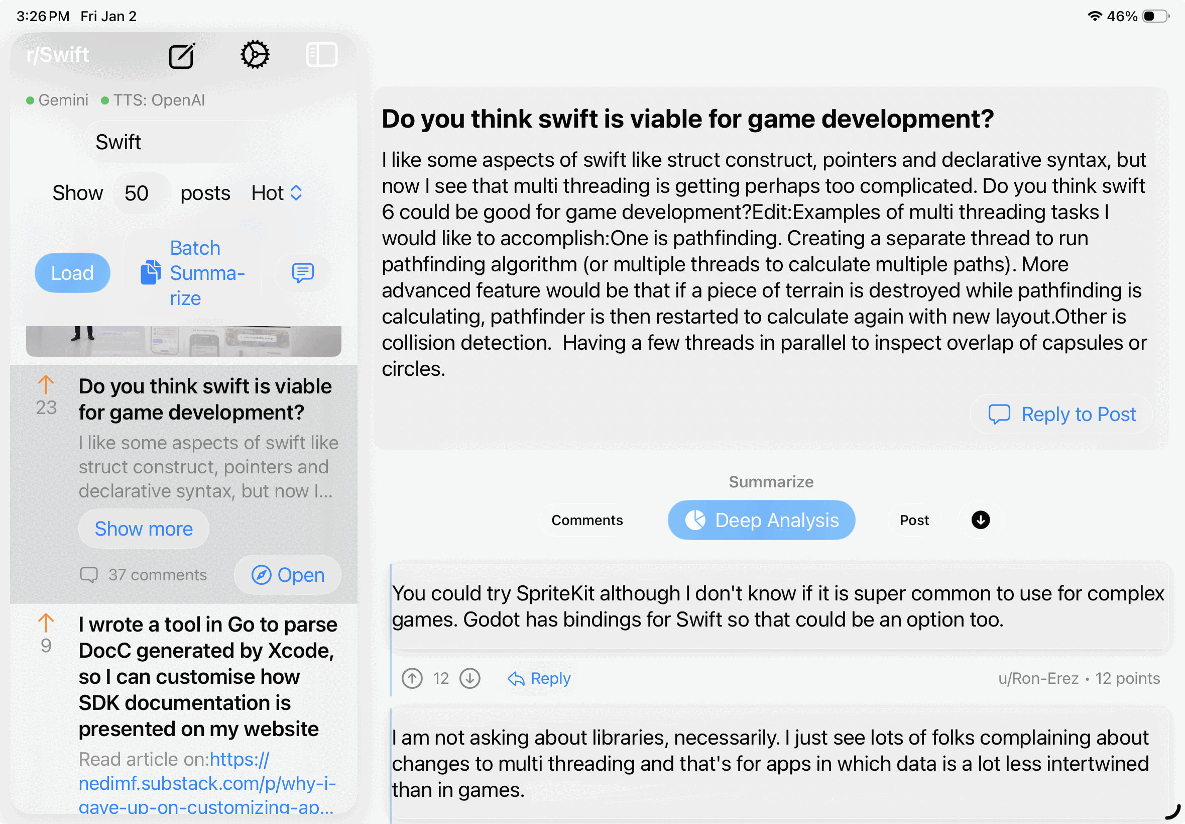The width and height of the screenshot is (1185, 824).
Task: Open the nedimf.substack.com article link
Action: [x=206, y=783]
